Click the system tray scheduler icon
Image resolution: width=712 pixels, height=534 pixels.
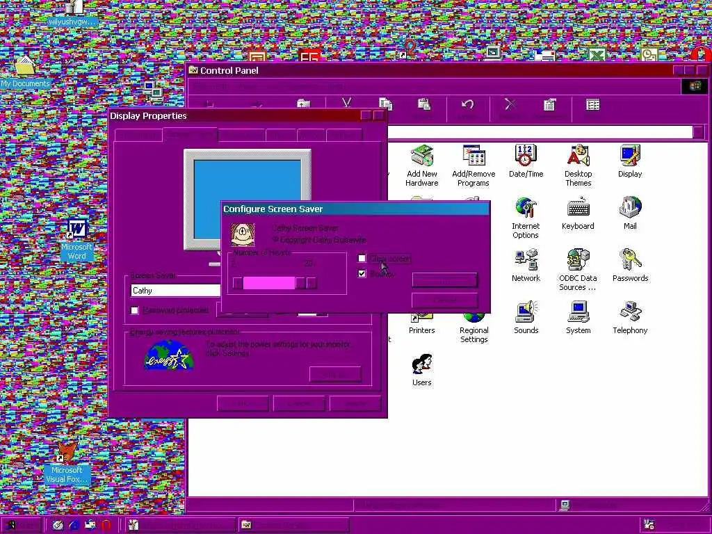(649, 524)
